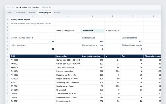
Task: Select SKU cell SF-3002
Action: tap(32, 90)
